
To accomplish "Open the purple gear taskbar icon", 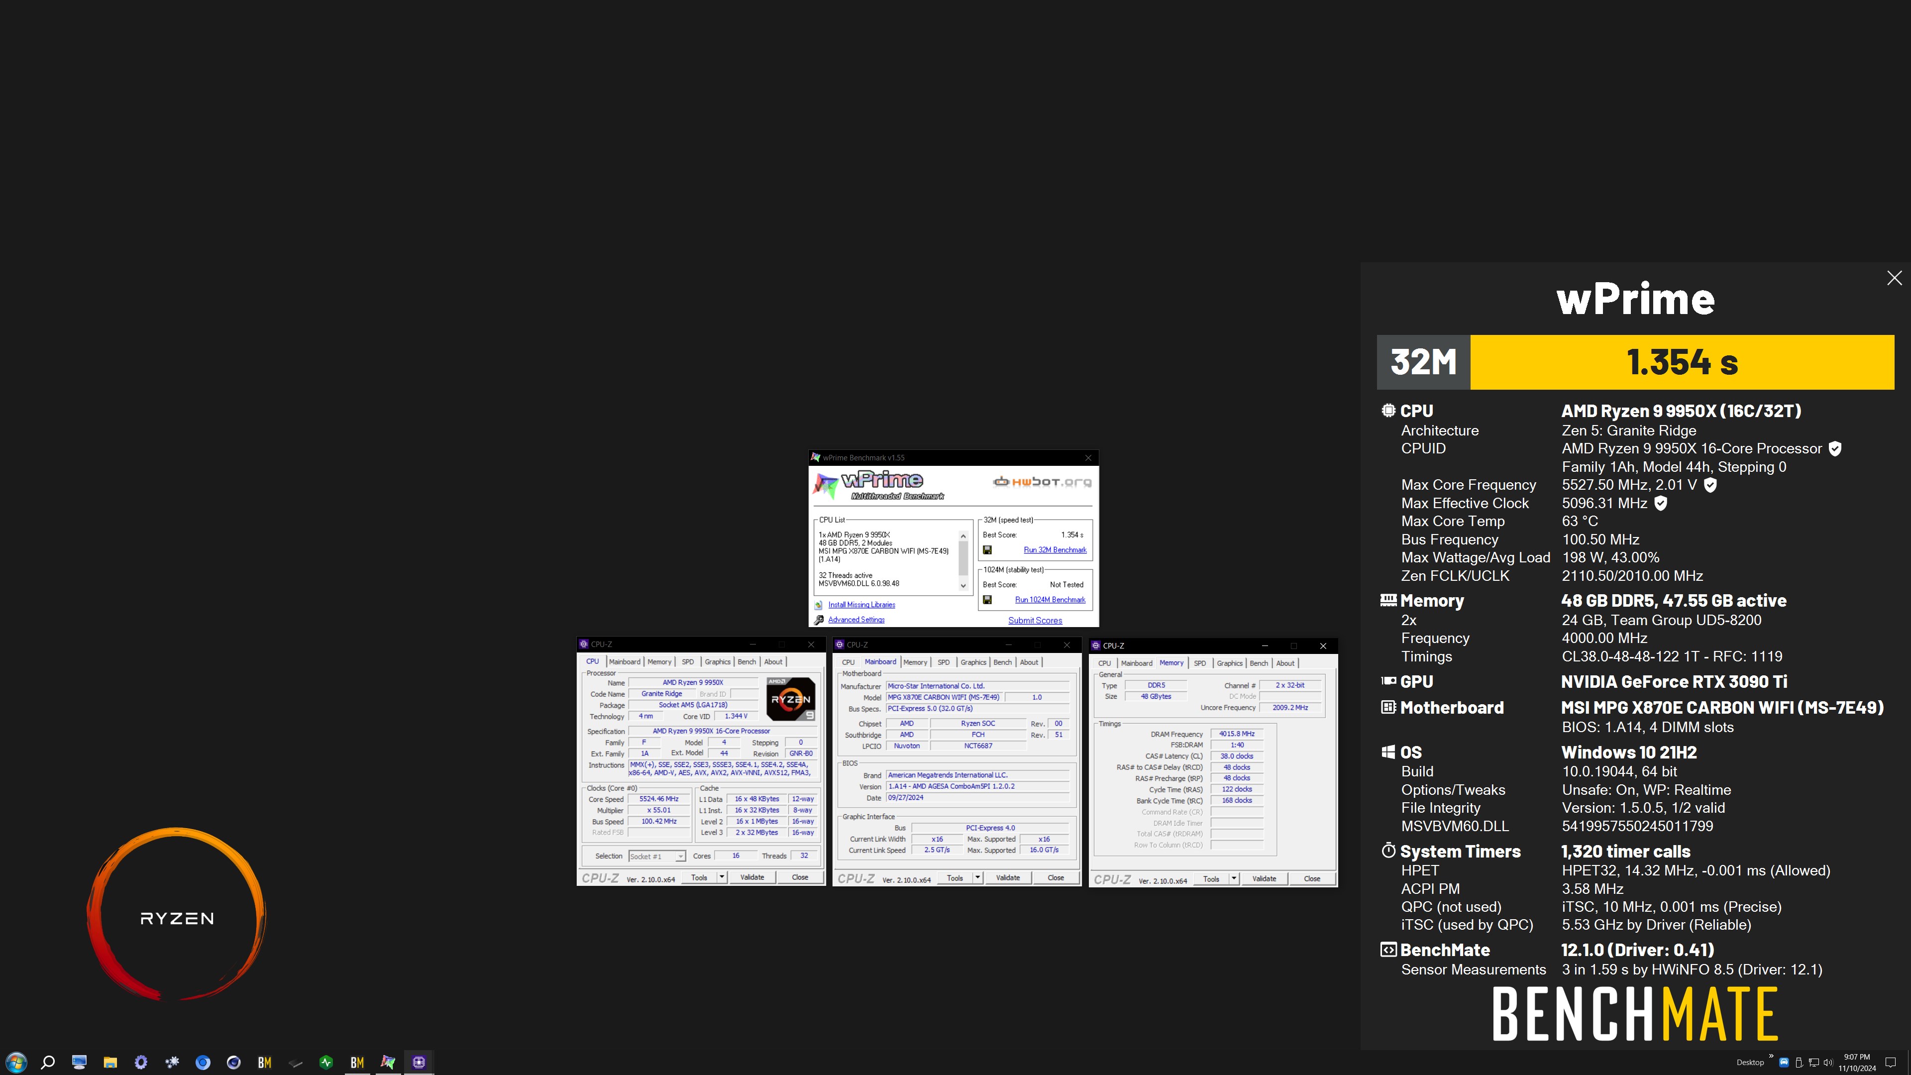I will (x=141, y=1062).
